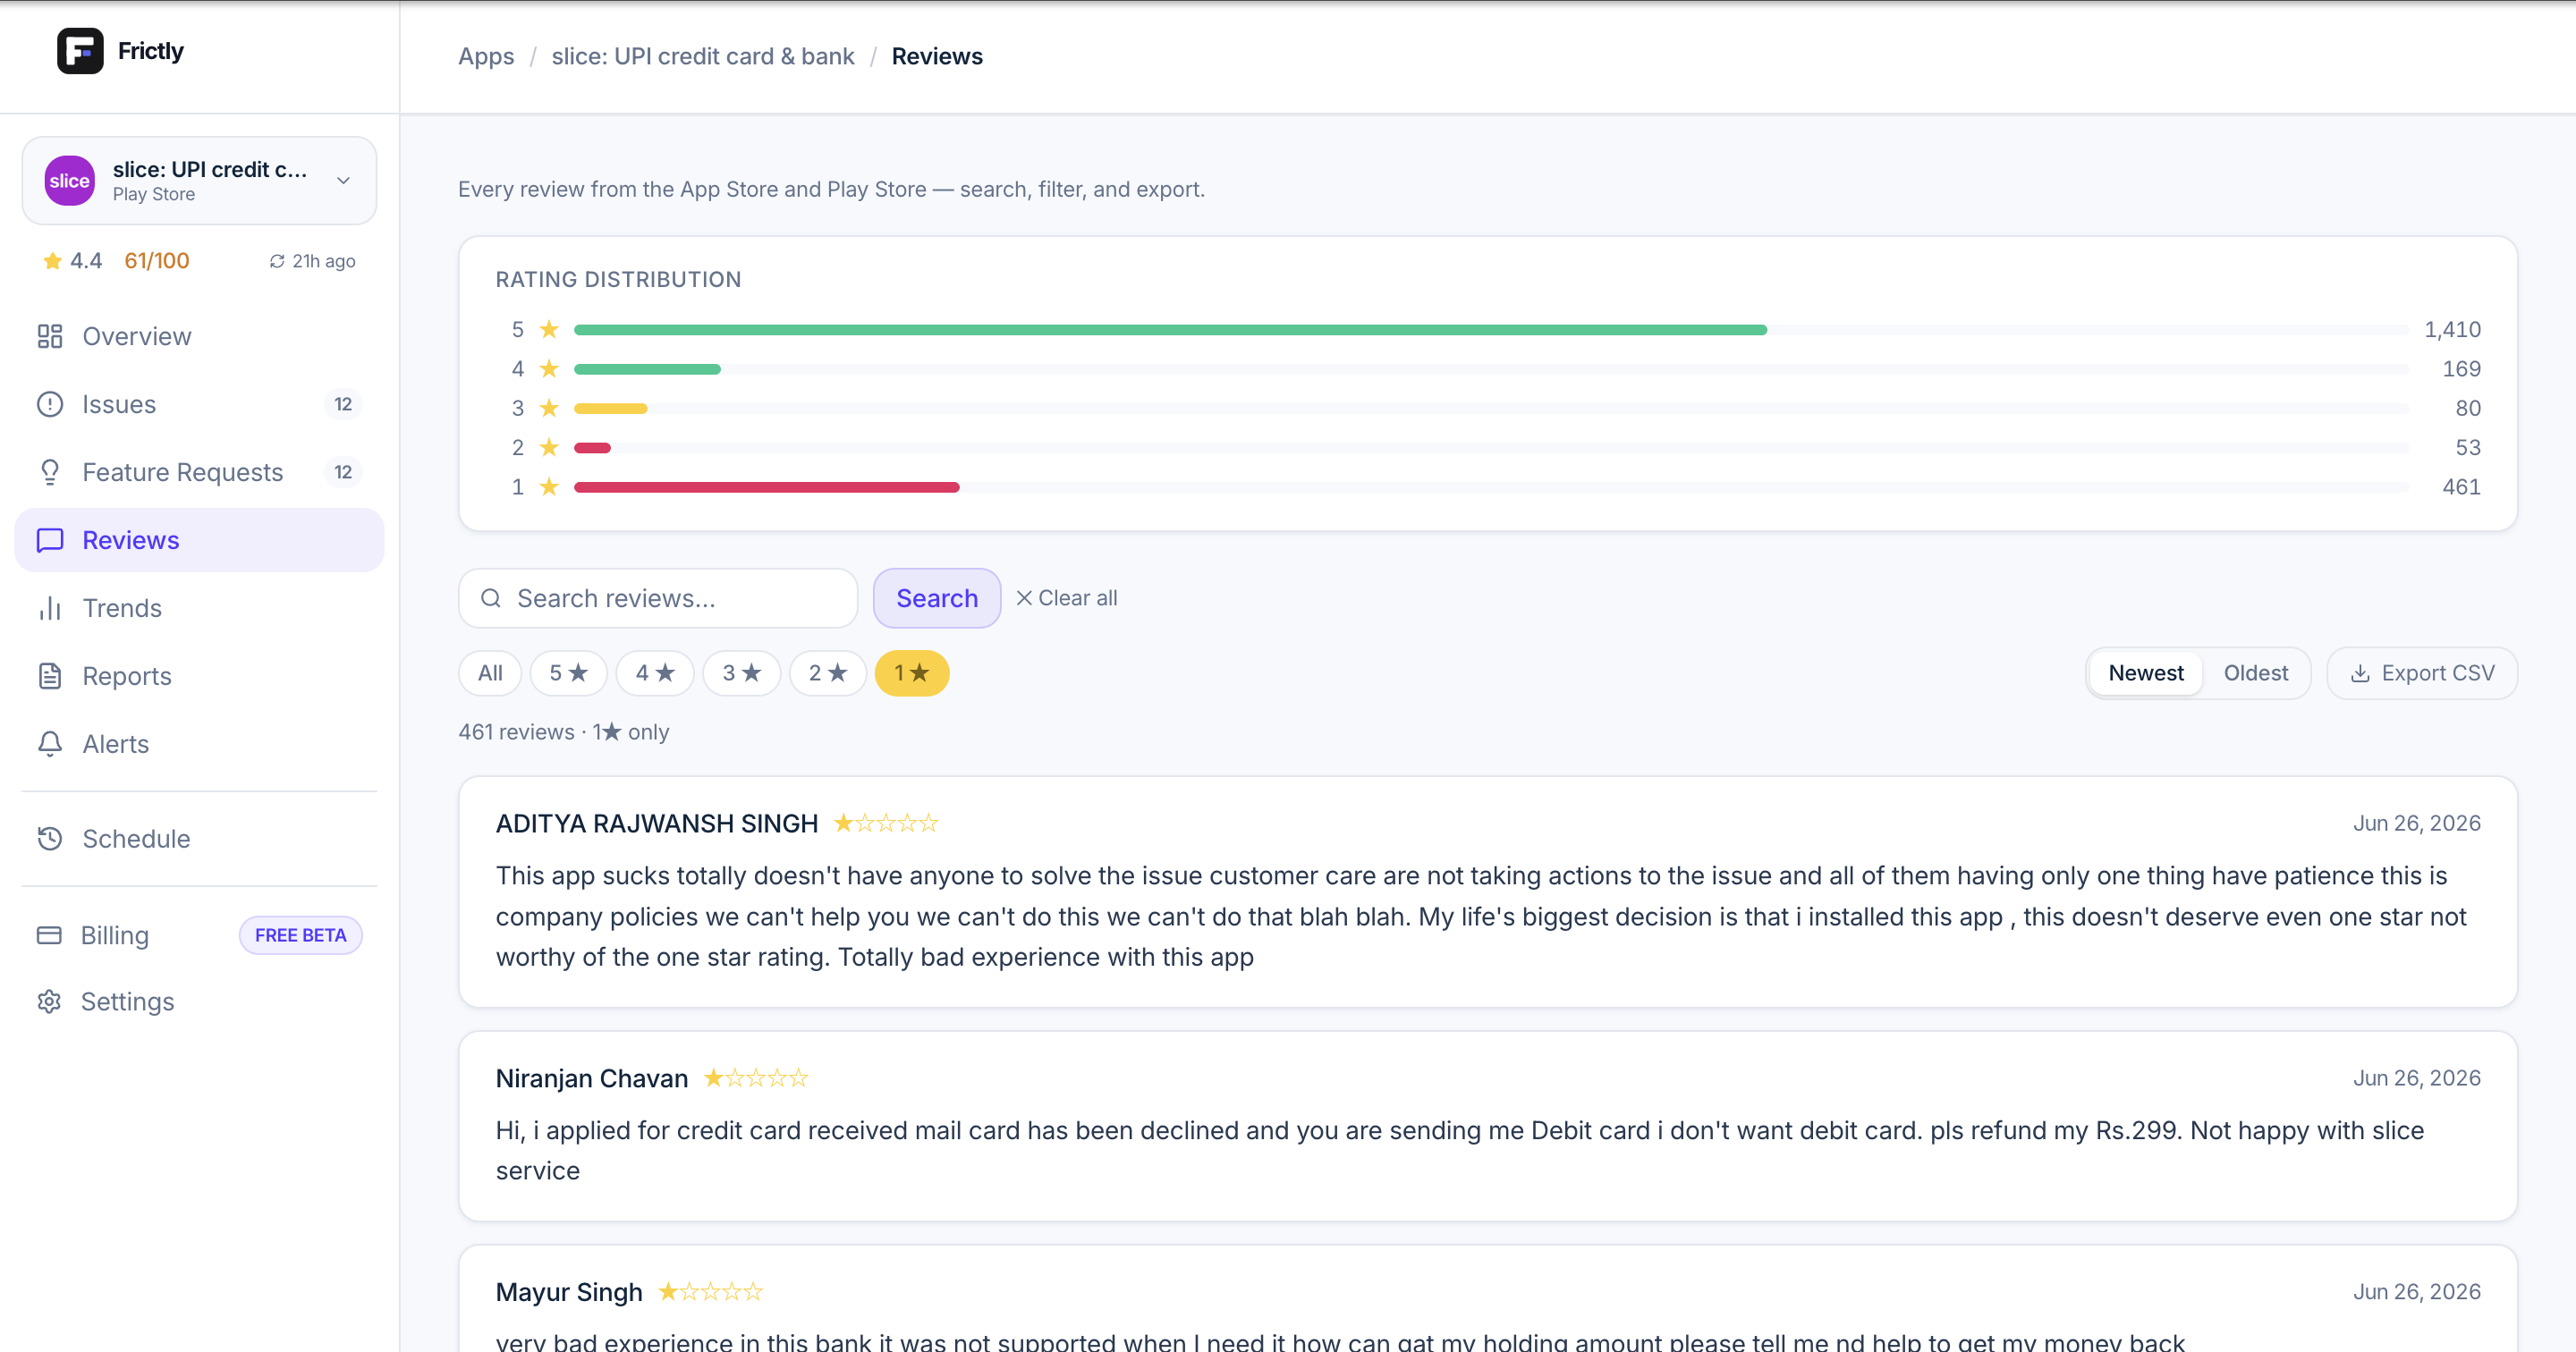The height and width of the screenshot is (1352, 2576).
Task: Select the All rating filter
Action: coord(490,673)
